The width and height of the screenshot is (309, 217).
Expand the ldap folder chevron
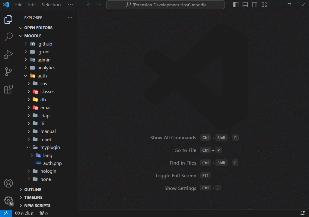(x=29, y=115)
